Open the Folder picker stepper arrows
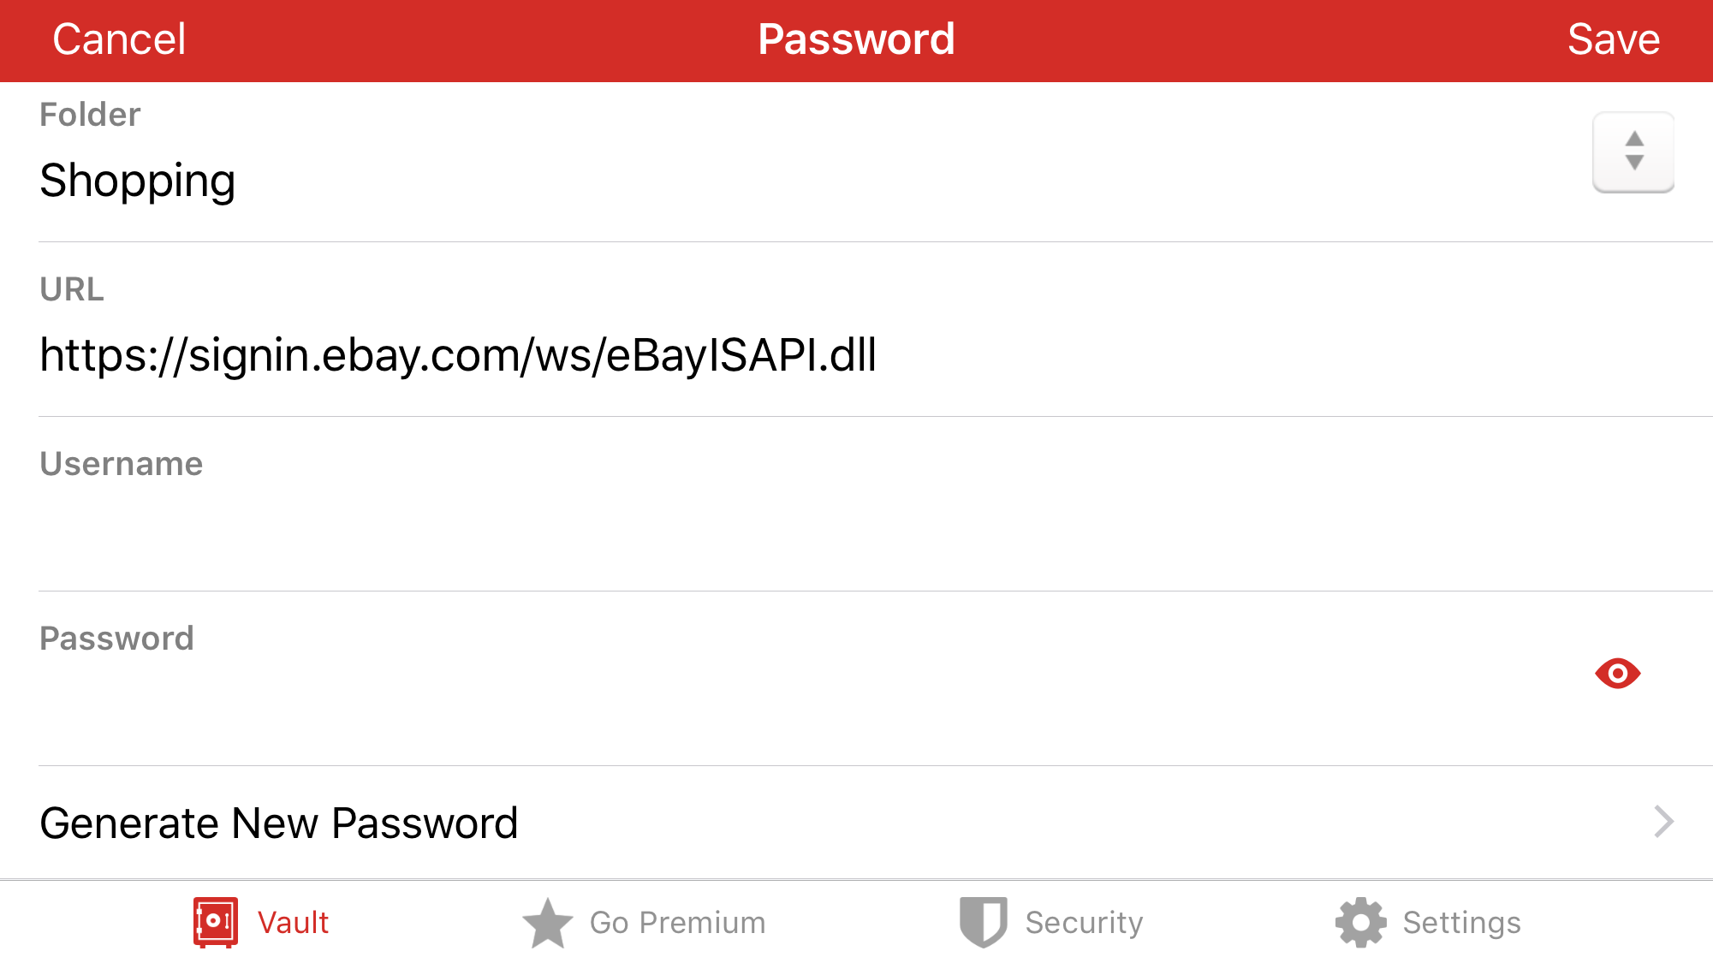1713x963 pixels. [x=1633, y=152]
